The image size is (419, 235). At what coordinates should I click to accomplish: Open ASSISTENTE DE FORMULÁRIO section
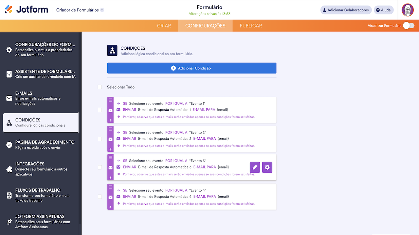pyautogui.click(x=41, y=74)
